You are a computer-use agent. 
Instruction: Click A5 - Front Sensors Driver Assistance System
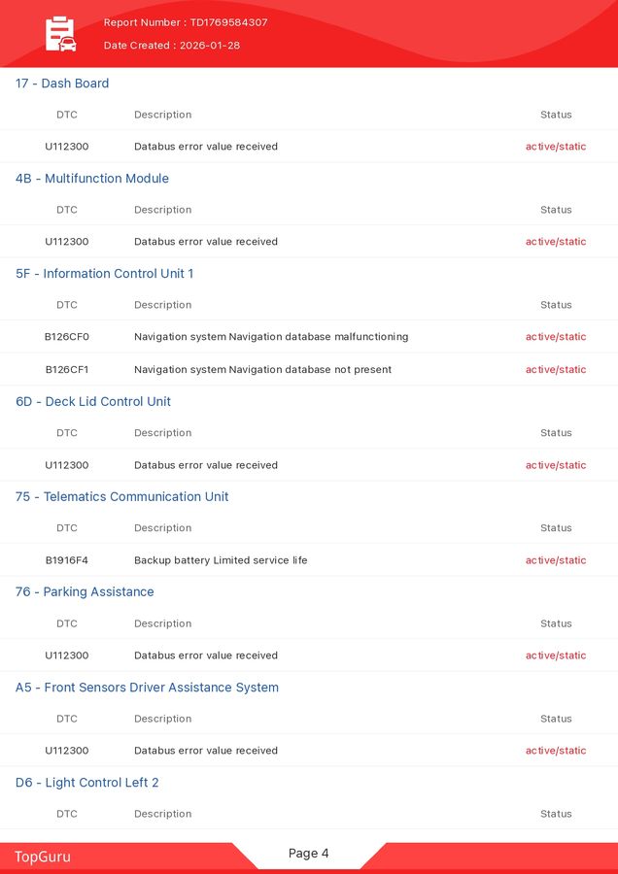147,688
